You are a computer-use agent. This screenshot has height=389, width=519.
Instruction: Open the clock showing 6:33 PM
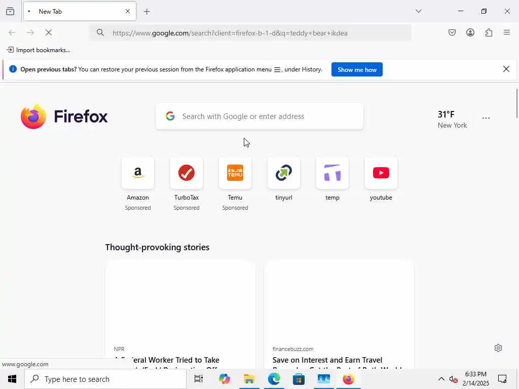pos(475,379)
